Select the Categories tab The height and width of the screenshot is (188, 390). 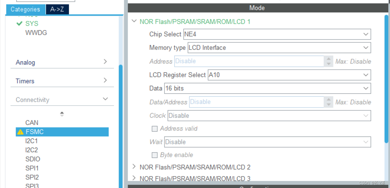point(25,10)
